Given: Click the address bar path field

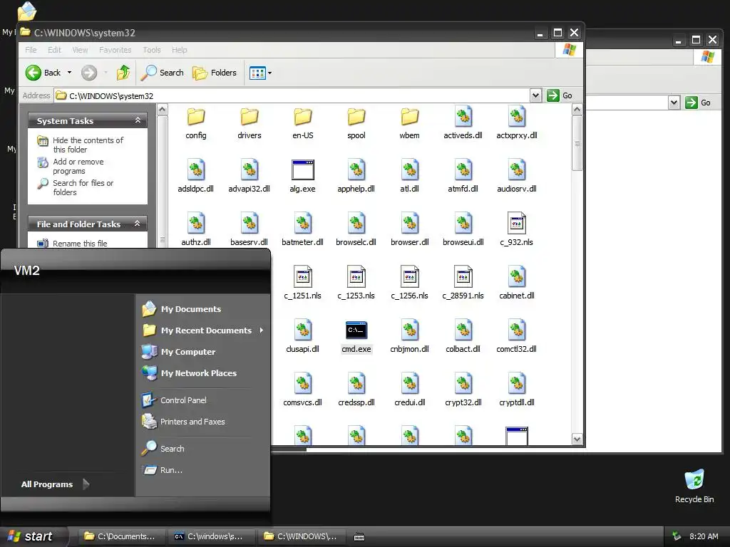Looking at the screenshot, I should [x=292, y=96].
